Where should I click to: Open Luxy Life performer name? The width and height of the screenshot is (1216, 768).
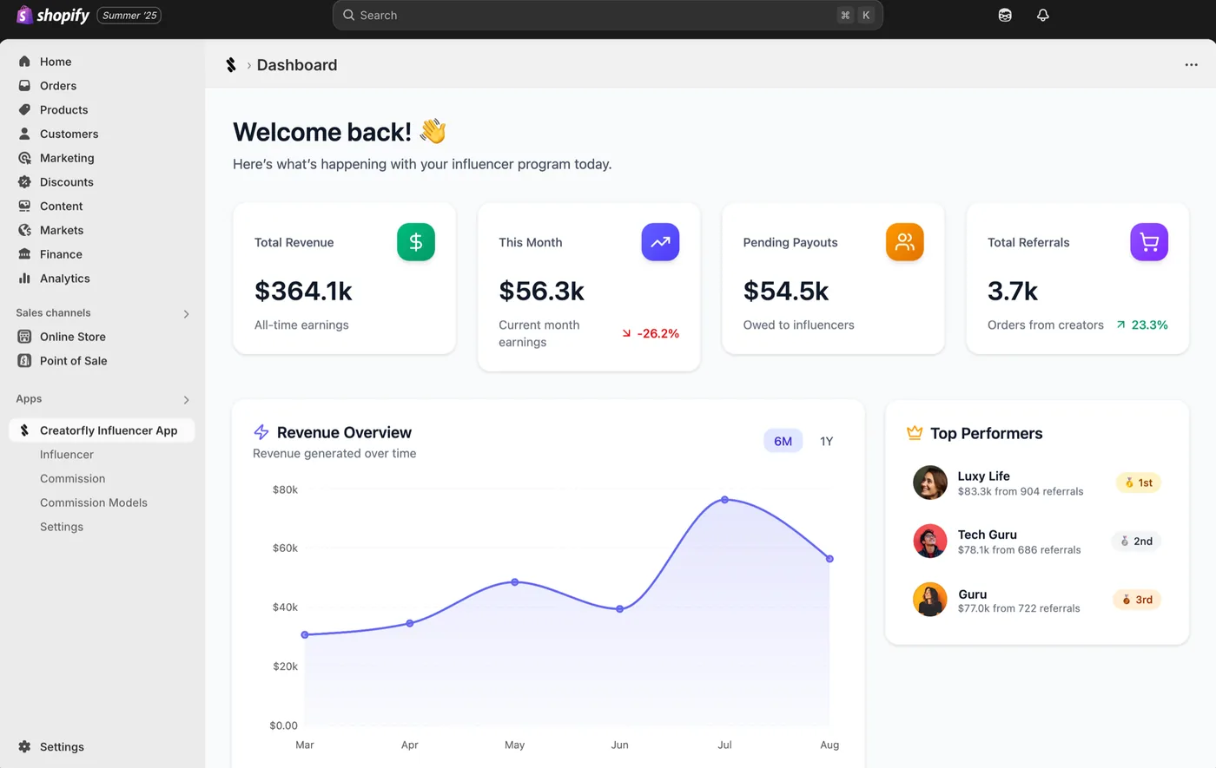coord(983,476)
